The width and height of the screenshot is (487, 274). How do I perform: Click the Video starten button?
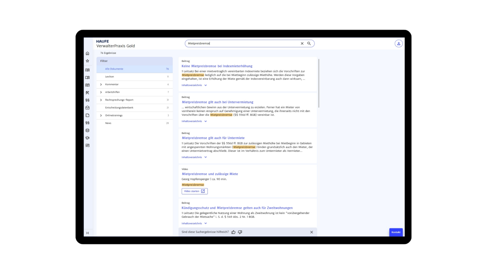coord(194,191)
